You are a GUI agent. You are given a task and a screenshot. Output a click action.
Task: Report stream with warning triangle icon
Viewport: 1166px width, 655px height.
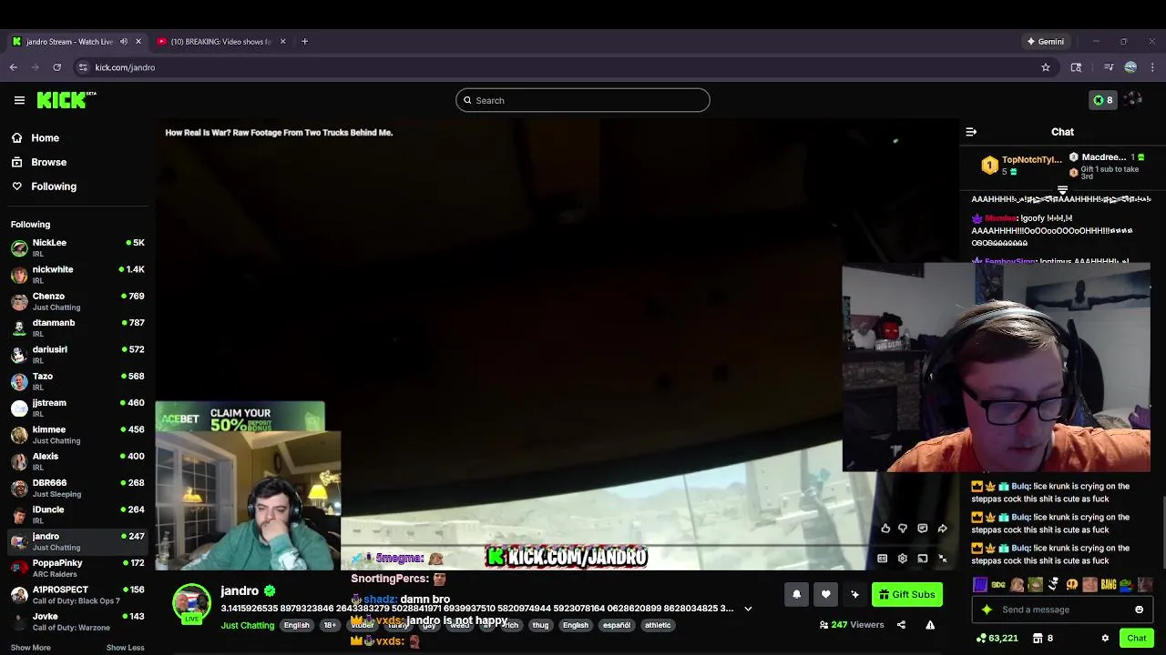click(x=930, y=625)
